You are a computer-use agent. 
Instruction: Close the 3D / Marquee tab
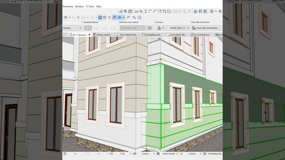(90, 35)
